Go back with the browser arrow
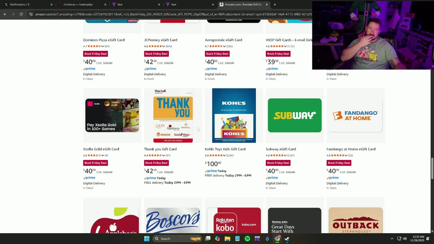Viewport: 434px width, 244px height. (x=5, y=14)
